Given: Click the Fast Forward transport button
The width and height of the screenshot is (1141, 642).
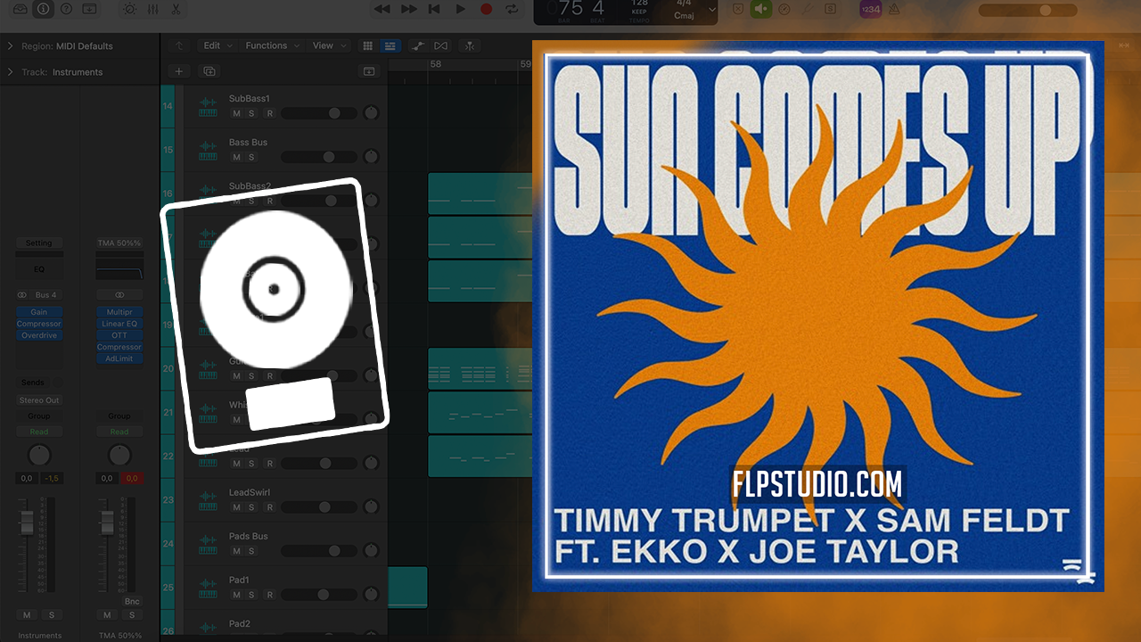Looking at the screenshot, I should tap(408, 9).
